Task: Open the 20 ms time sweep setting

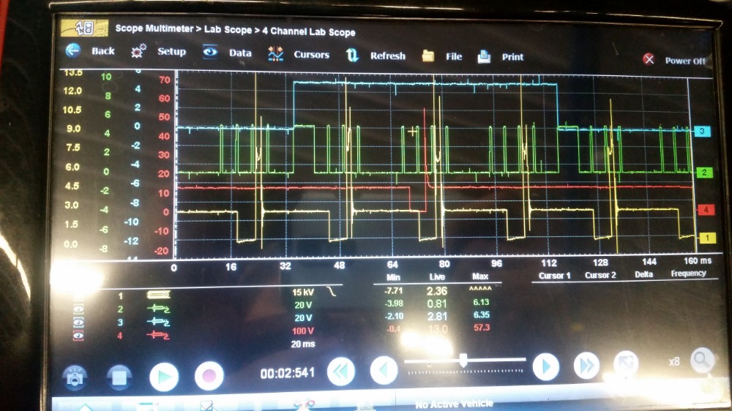Action: click(304, 344)
